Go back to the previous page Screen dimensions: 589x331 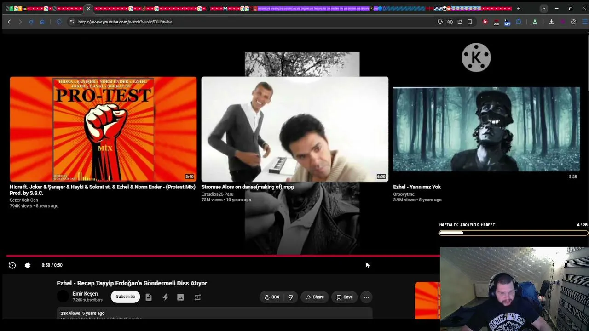tap(9, 22)
